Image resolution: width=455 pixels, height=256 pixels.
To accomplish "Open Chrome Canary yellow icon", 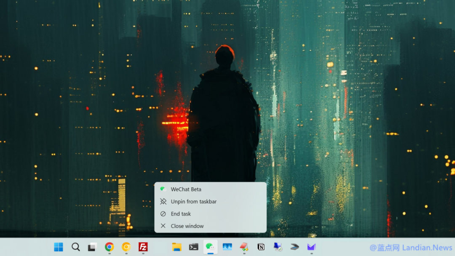I will pyautogui.click(x=126, y=247).
